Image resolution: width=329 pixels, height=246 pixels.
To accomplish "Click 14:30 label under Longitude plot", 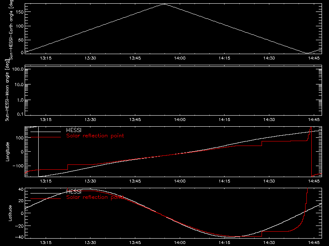I will click(x=269, y=181).
